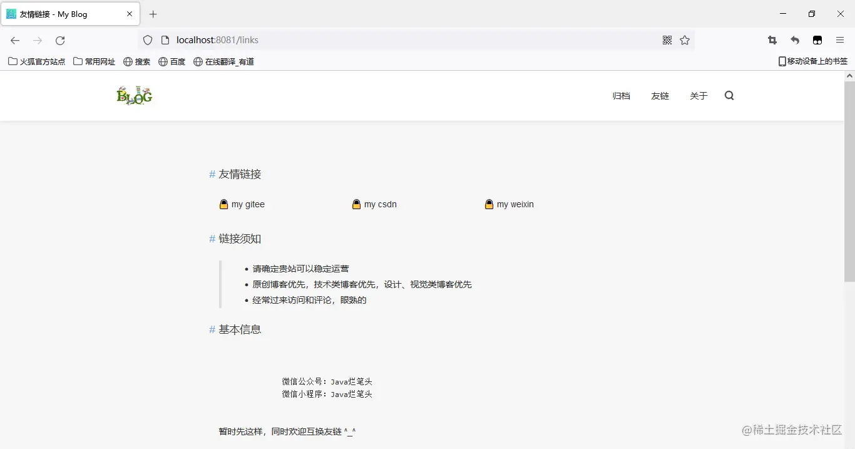
Task: Visit the my csdn link
Action: point(379,204)
